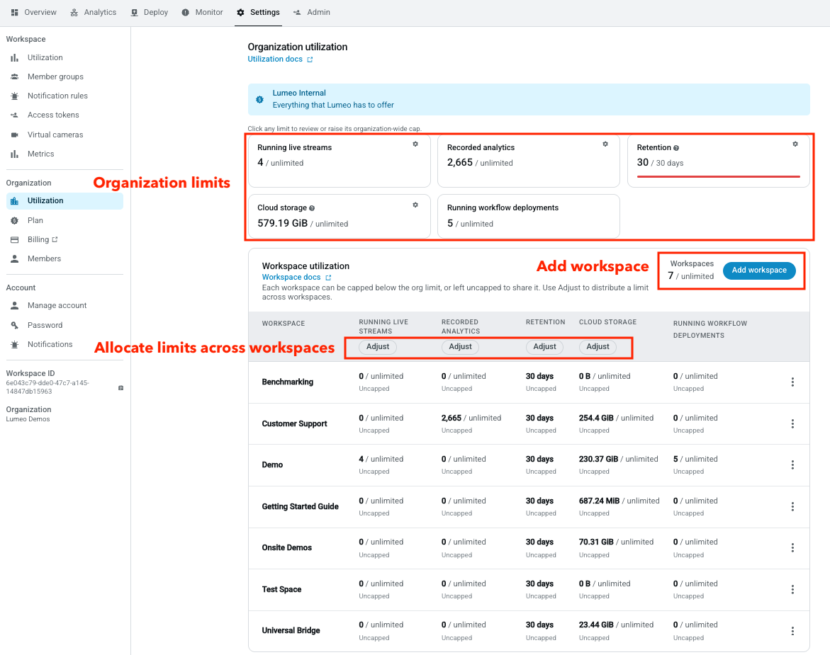This screenshot has height=655, width=830.
Task: Click the Add workspace button
Action: coord(759,270)
